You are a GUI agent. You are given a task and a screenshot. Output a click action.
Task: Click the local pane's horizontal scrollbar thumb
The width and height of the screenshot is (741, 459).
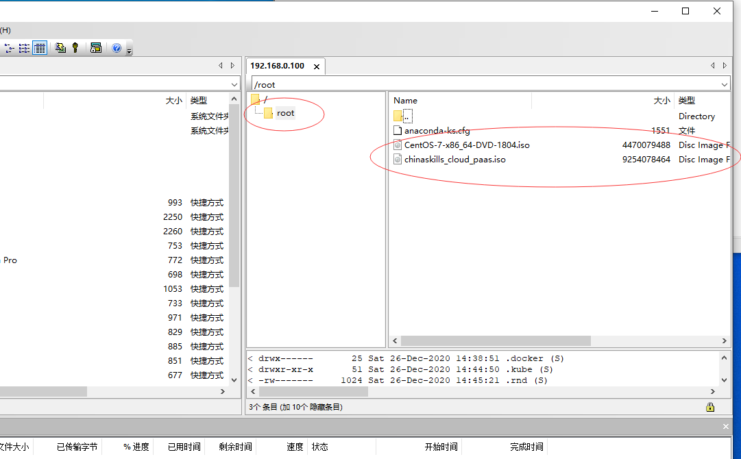pos(43,391)
